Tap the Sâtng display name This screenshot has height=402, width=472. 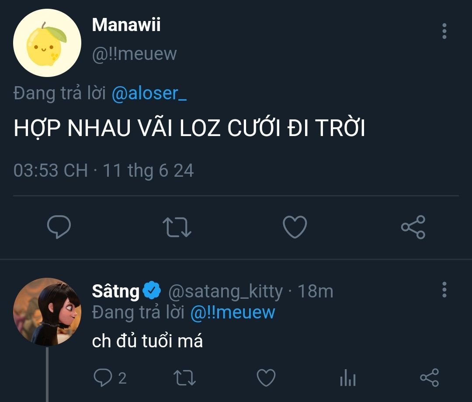115,291
